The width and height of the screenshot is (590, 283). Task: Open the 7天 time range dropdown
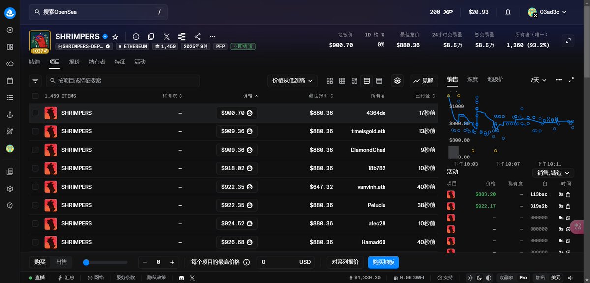tap(539, 80)
